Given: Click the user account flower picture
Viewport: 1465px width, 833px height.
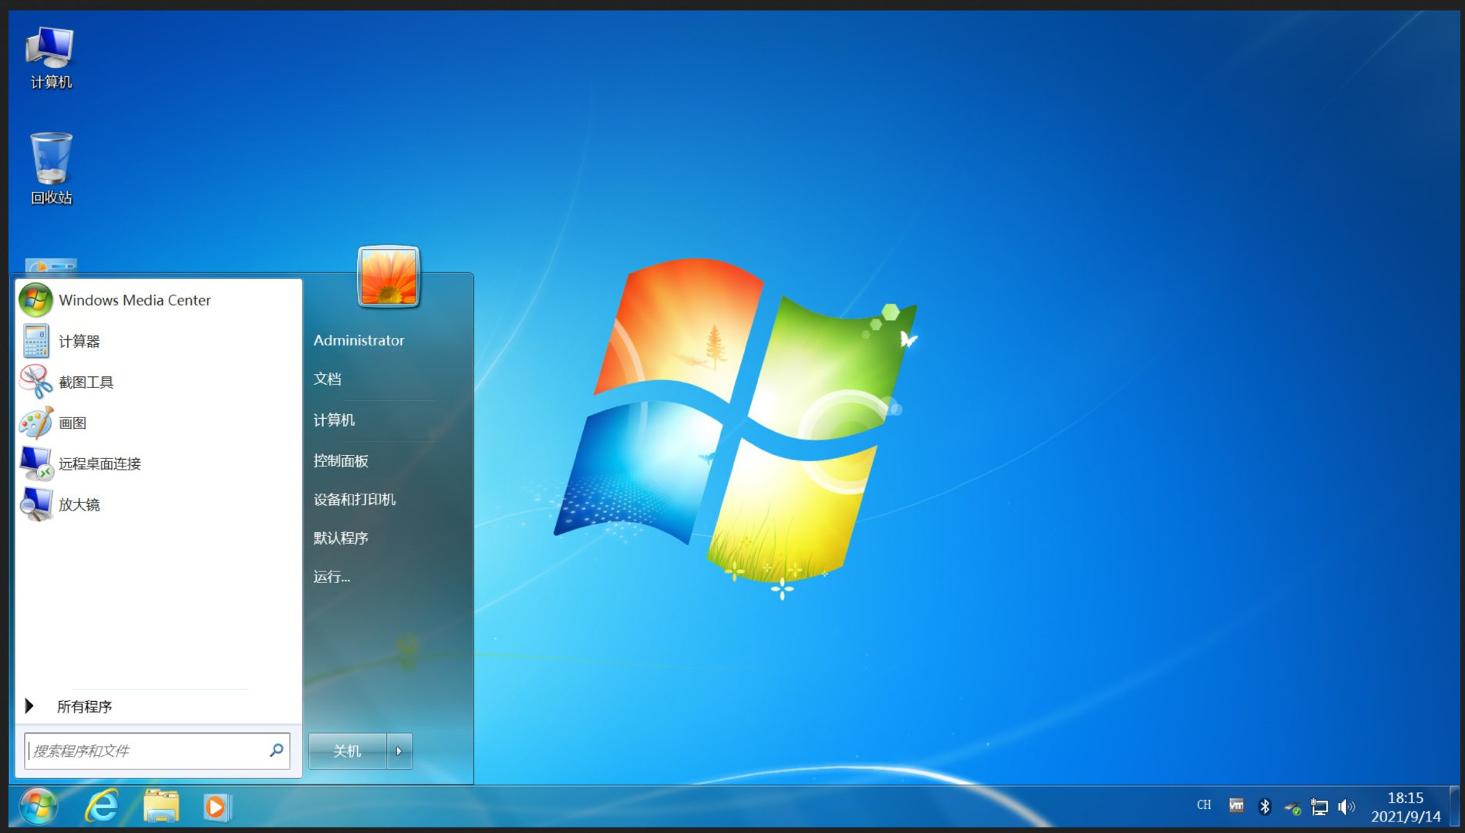Looking at the screenshot, I should (x=389, y=277).
